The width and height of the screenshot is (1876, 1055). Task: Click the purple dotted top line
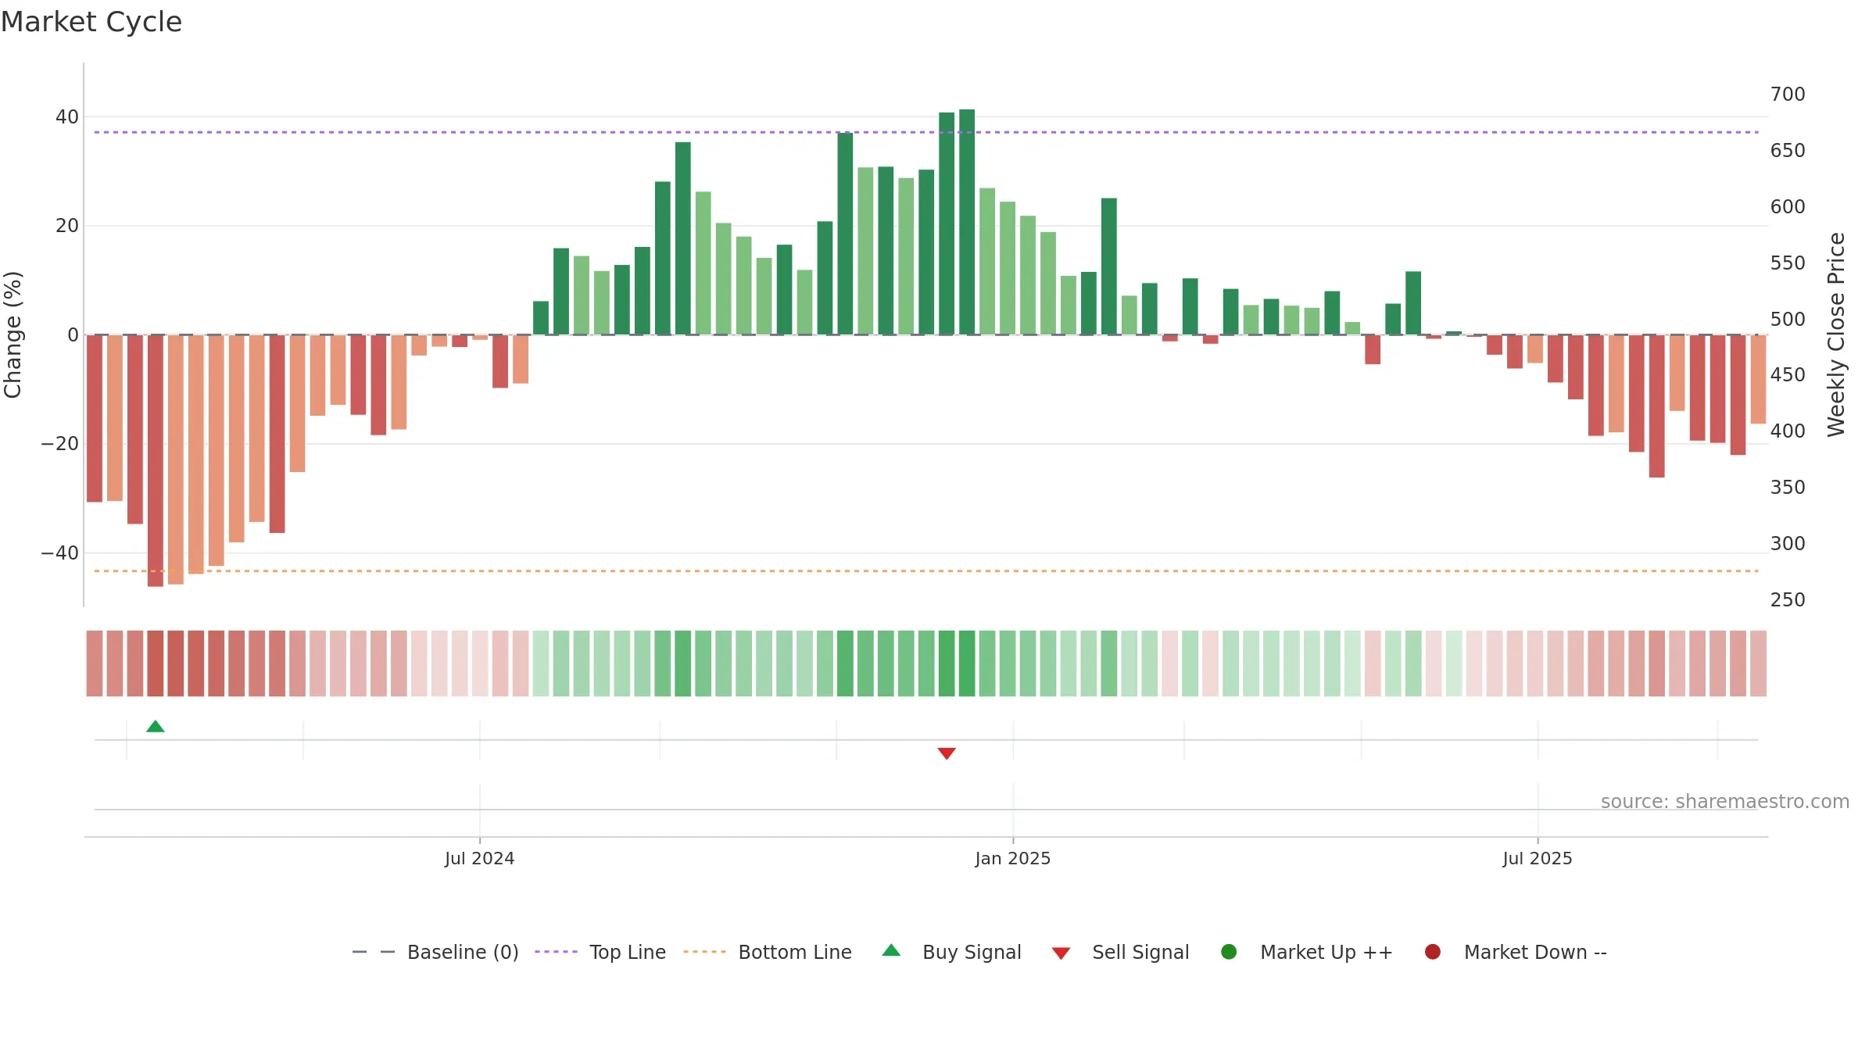pyautogui.click(x=927, y=132)
